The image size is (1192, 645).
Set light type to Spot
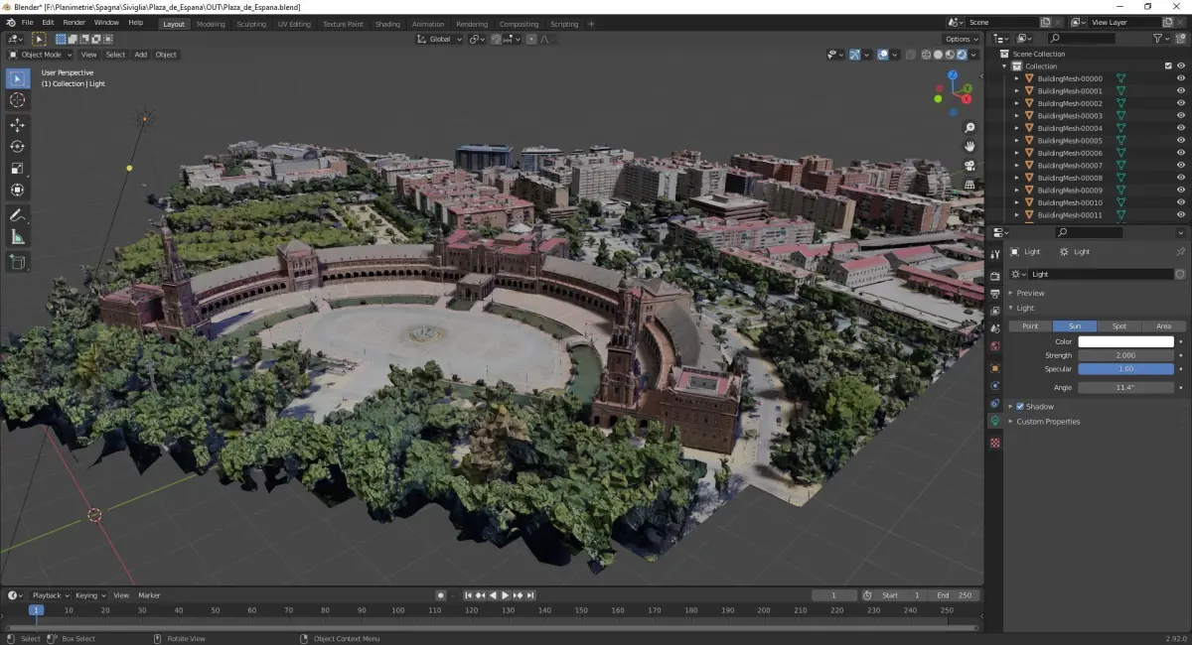[1119, 325]
